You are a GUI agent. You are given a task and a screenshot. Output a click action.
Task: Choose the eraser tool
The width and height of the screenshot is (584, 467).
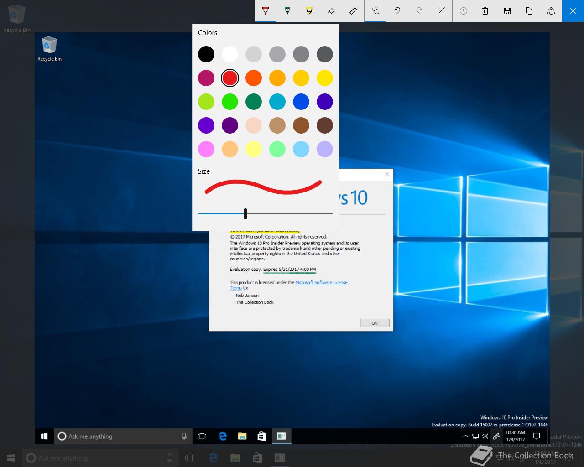click(331, 11)
